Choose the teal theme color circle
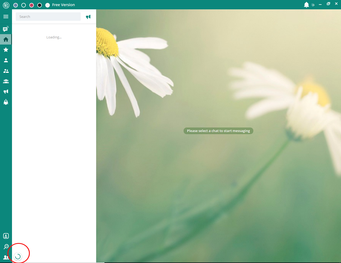This screenshot has height=263, width=341. 24,5
